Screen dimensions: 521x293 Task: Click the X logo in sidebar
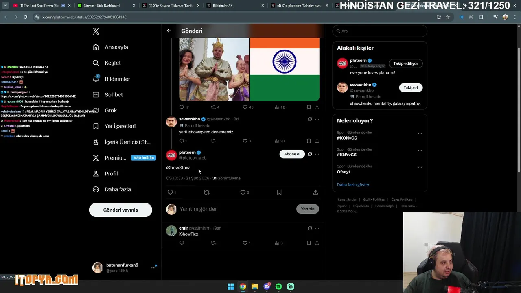pyautogui.click(x=96, y=31)
